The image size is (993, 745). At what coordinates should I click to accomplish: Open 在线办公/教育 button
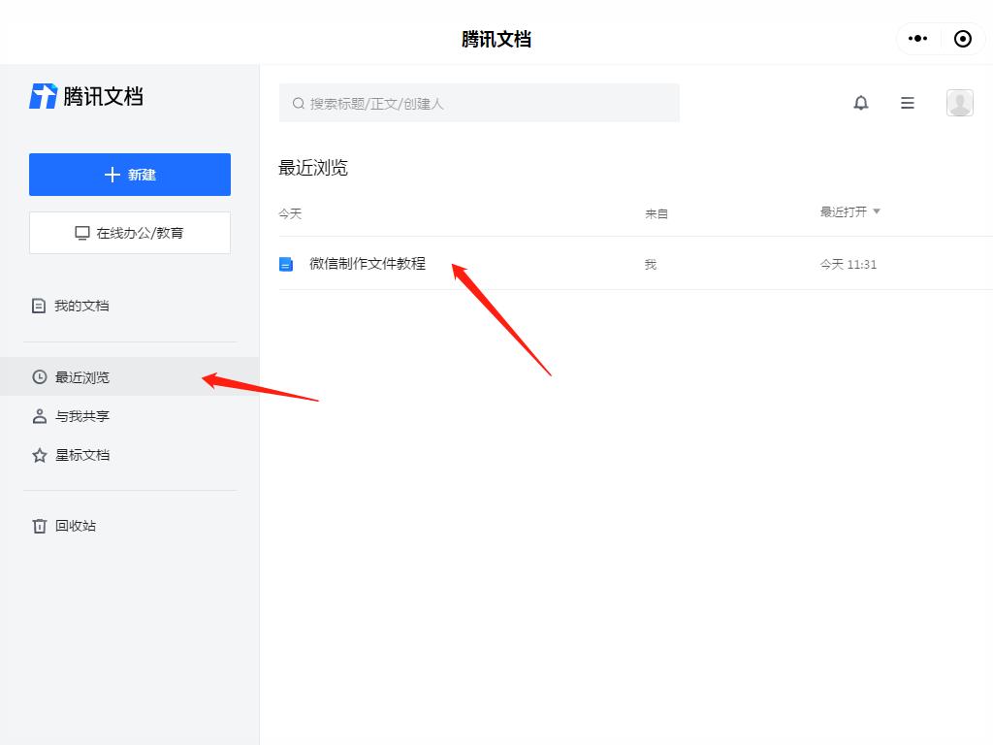130,233
